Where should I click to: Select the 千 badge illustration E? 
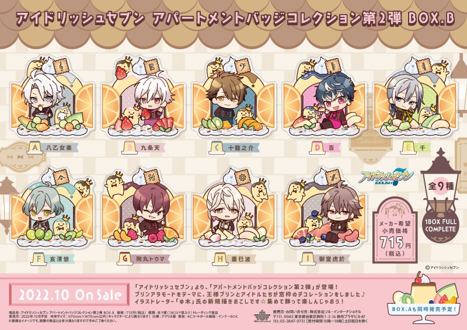tap(415, 97)
